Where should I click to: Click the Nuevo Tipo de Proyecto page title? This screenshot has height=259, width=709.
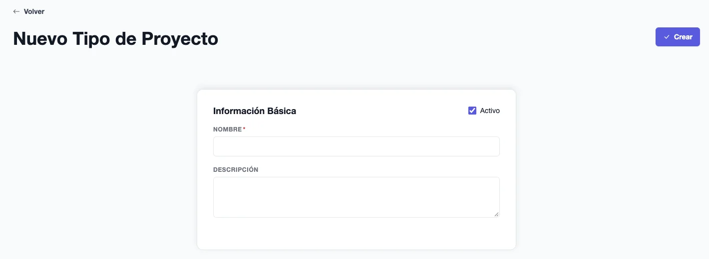coord(115,38)
